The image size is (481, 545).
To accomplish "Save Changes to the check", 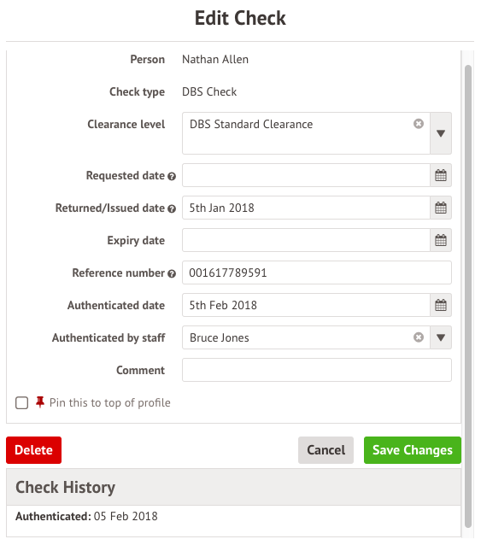I will click(x=413, y=450).
